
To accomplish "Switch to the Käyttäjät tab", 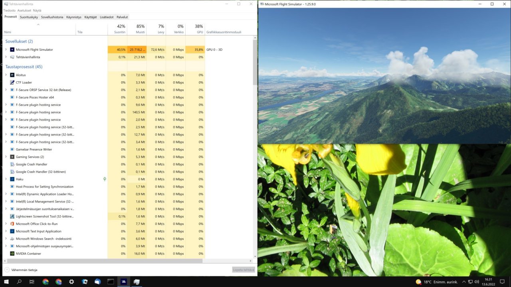I will point(91,17).
